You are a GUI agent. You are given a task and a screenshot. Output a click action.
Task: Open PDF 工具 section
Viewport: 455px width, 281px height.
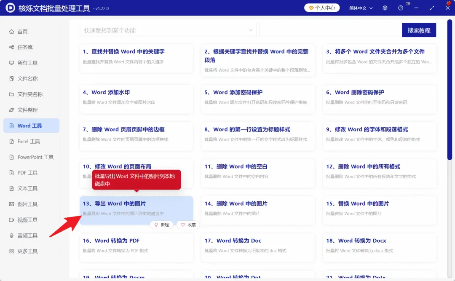point(31,173)
